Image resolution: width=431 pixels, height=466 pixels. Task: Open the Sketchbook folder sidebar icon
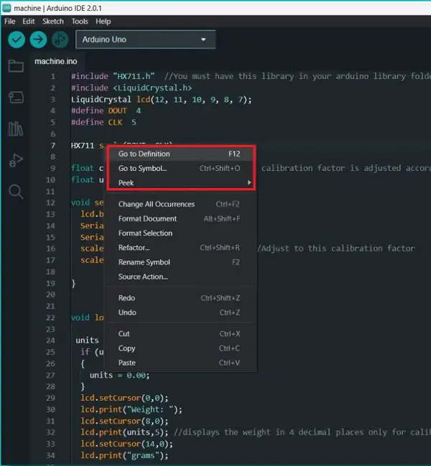[x=16, y=65]
